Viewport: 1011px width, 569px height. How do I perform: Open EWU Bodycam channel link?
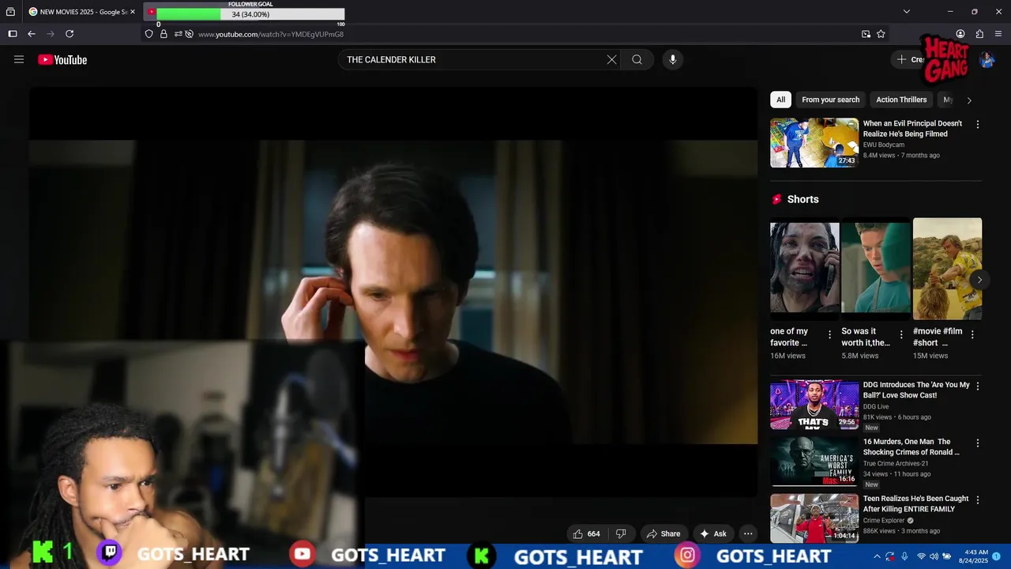click(x=884, y=145)
